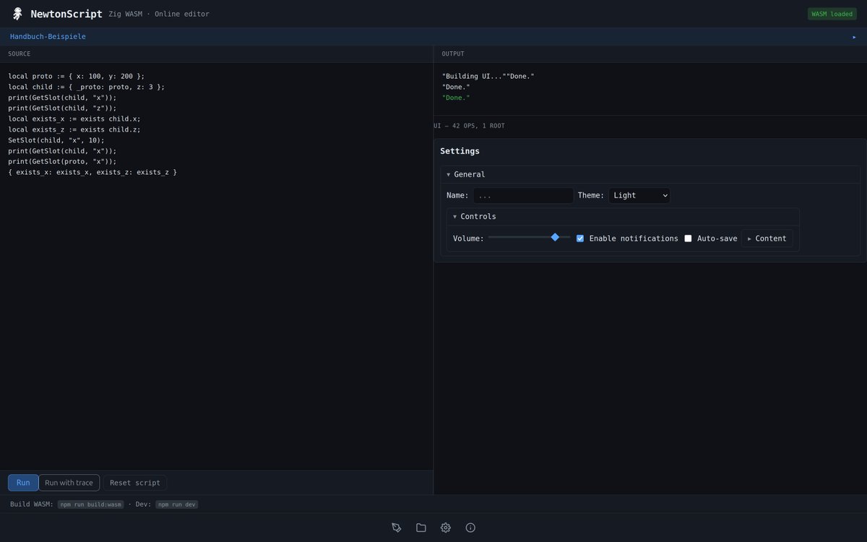This screenshot has height=542, width=867.
Task: Open the folder icon in bottom bar
Action: point(421,528)
